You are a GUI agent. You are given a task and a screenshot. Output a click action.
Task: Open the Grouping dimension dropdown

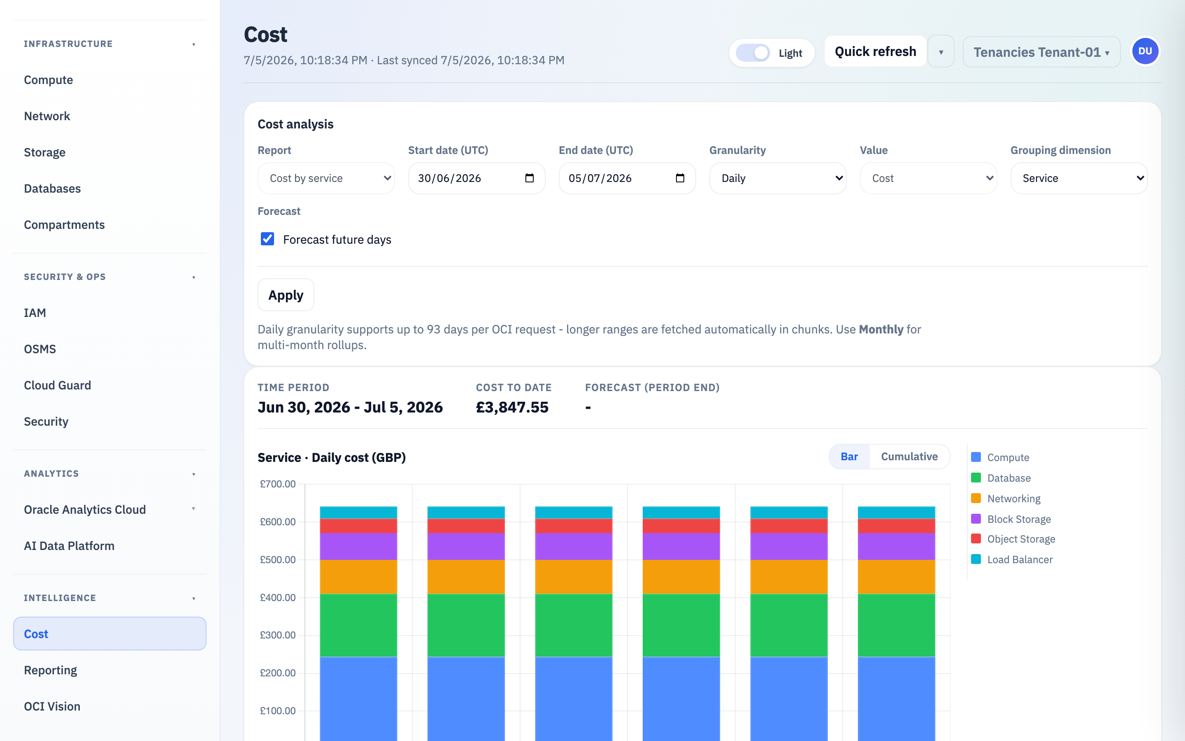coord(1079,178)
